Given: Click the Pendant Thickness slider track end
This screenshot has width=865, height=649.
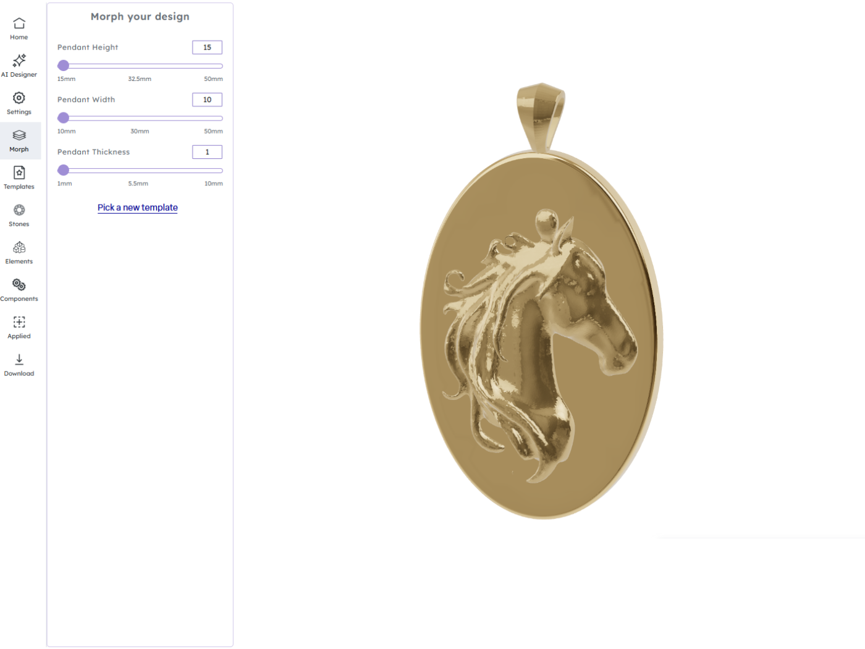Looking at the screenshot, I should point(219,170).
